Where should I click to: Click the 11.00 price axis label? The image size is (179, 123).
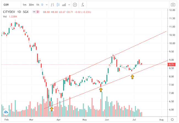point(172,27)
